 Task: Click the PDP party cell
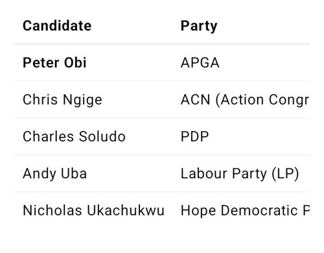coord(194,137)
